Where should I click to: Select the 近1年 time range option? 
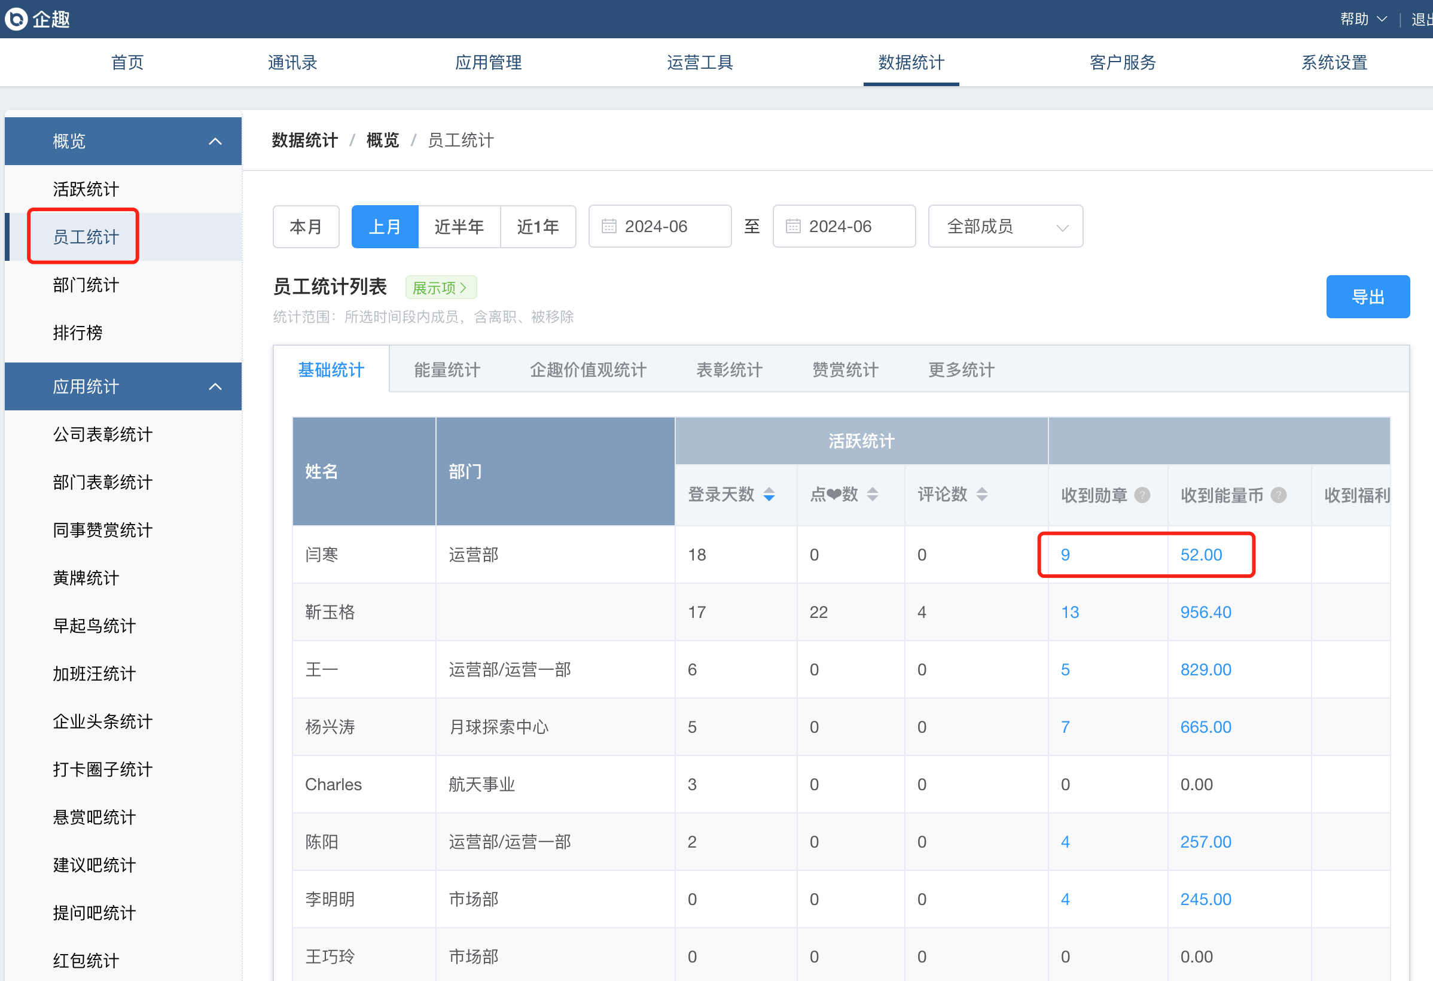[538, 226]
